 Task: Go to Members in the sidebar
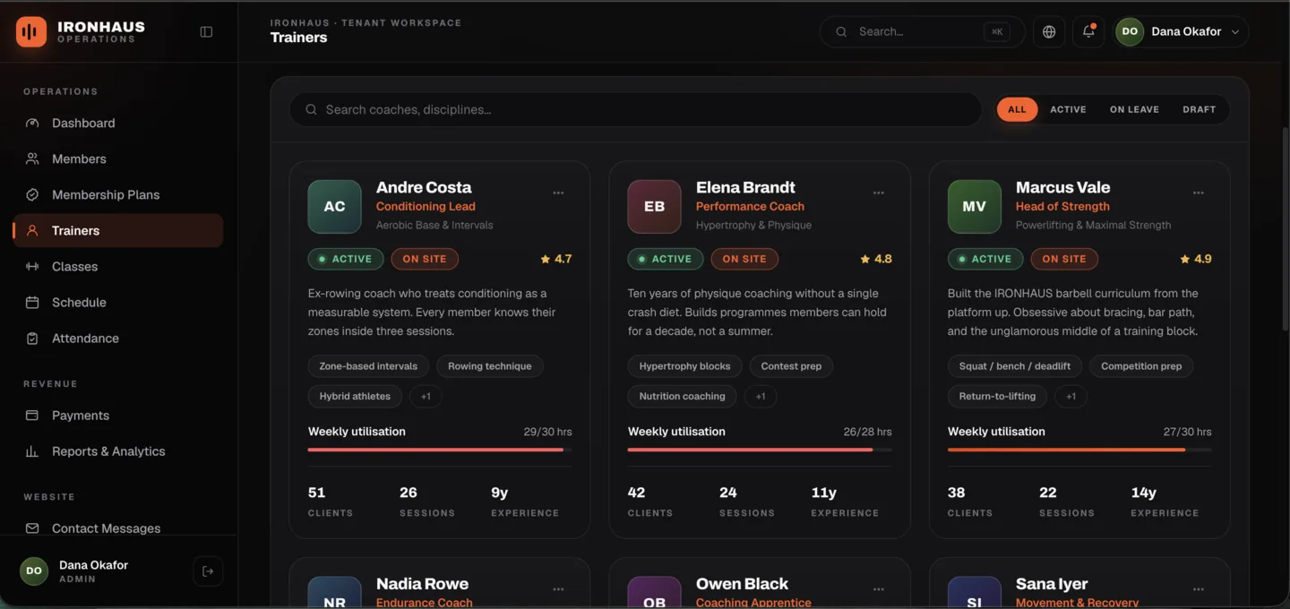[118, 159]
